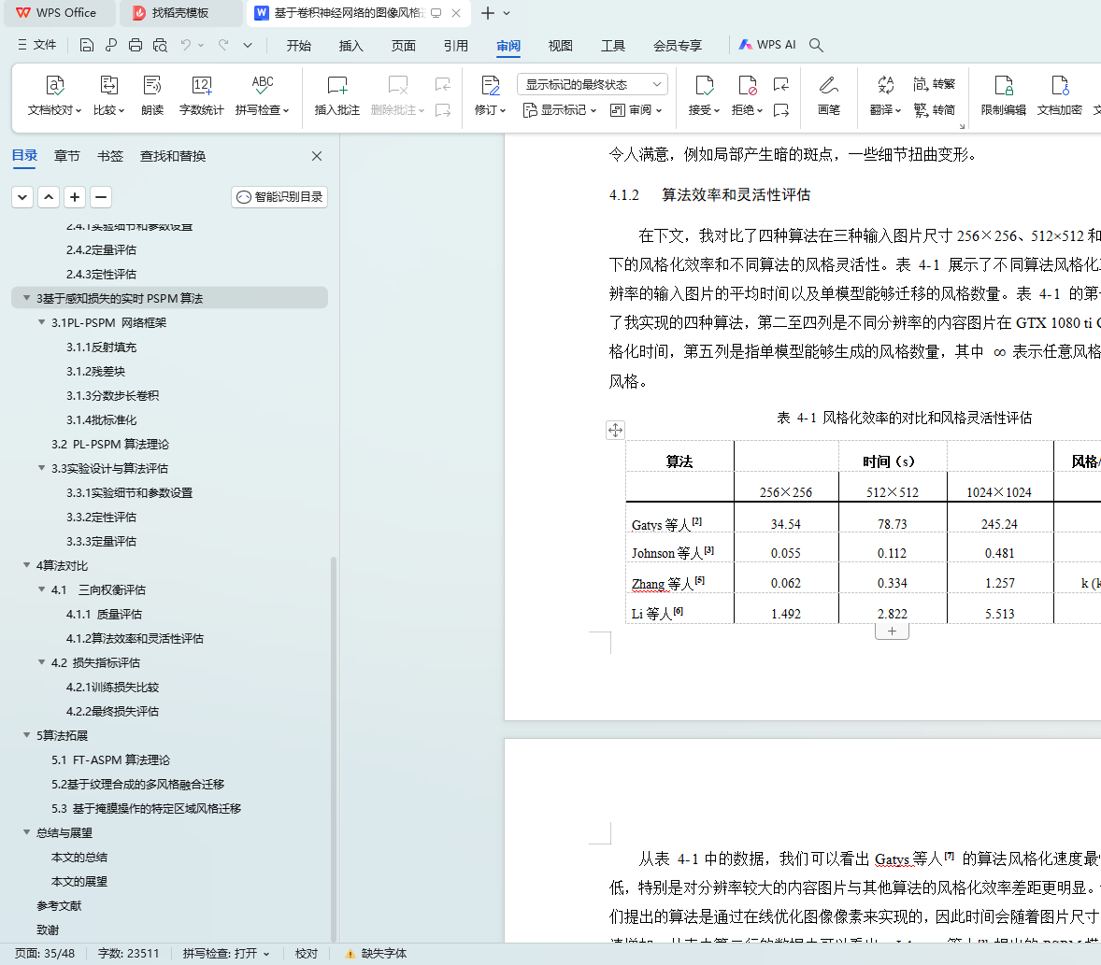Jump to 5.1 FT-ASPM 算法理论 heading
1101x965 pixels.
(x=110, y=759)
